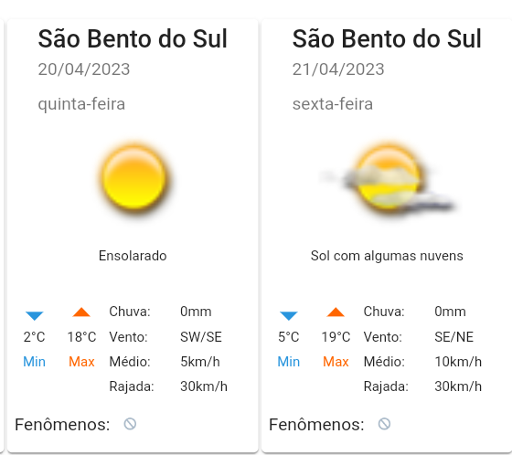Click the Sol com algumas nuvens label
Image resolution: width=512 pixels, height=455 pixels.
pos(387,256)
